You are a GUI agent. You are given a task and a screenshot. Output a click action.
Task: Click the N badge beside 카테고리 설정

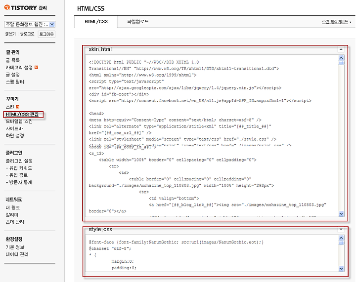click(x=36, y=67)
